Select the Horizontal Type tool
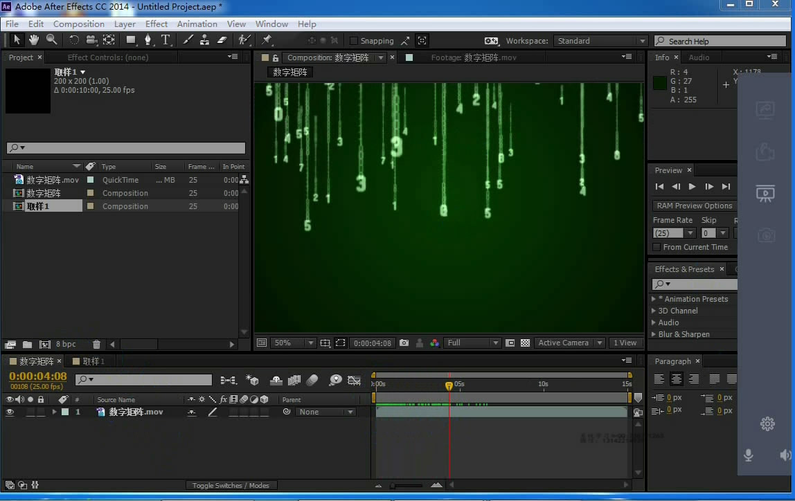 pos(166,40)
